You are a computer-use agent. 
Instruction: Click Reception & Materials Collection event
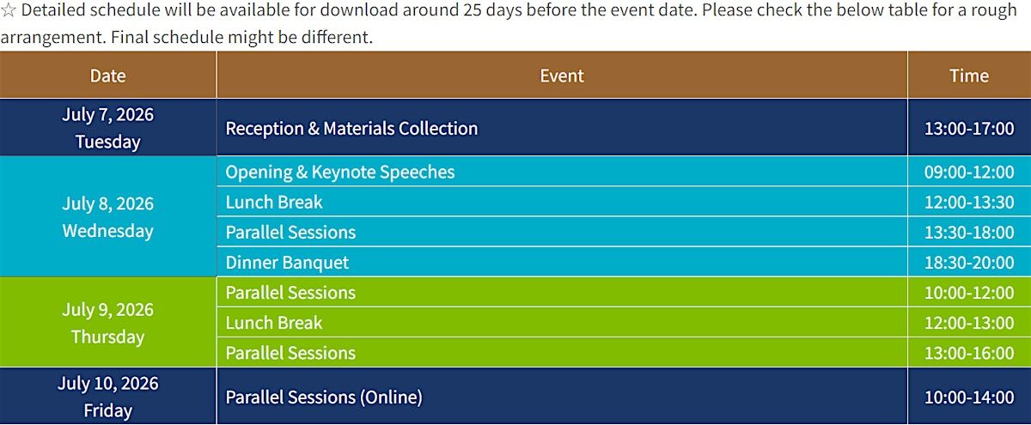click(x=351, y=128)
